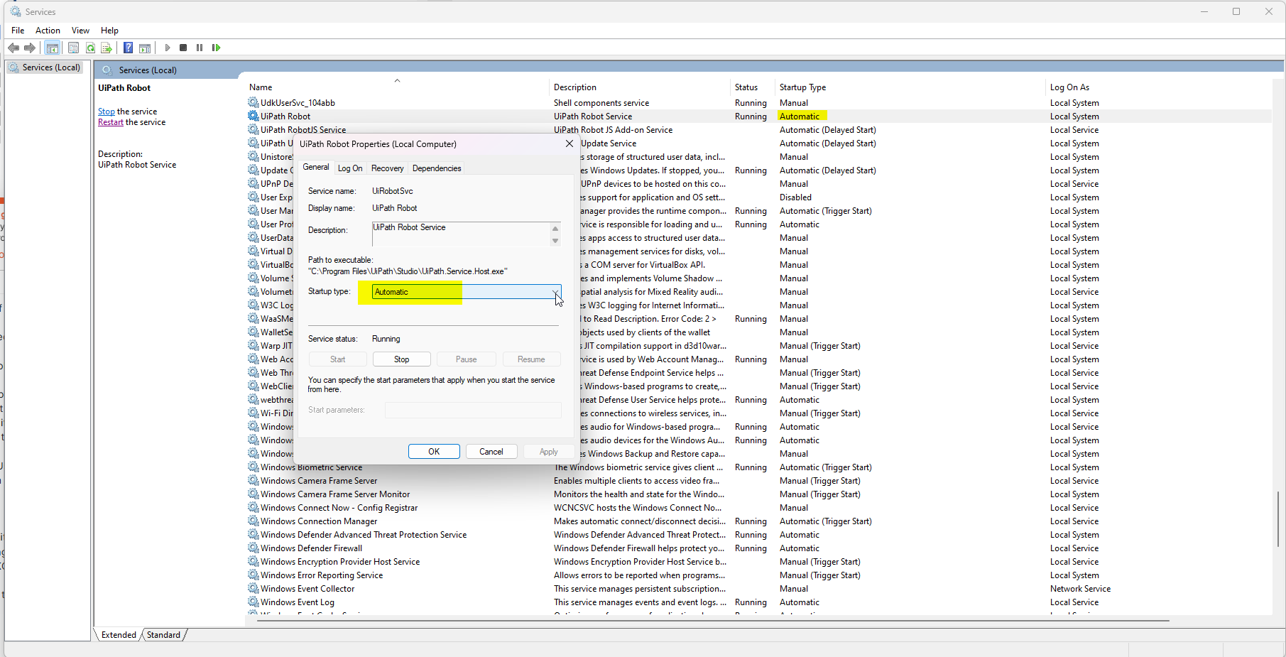Click the gear icon of Windows Camera Frame Server Monitor

tap(254, 494)
